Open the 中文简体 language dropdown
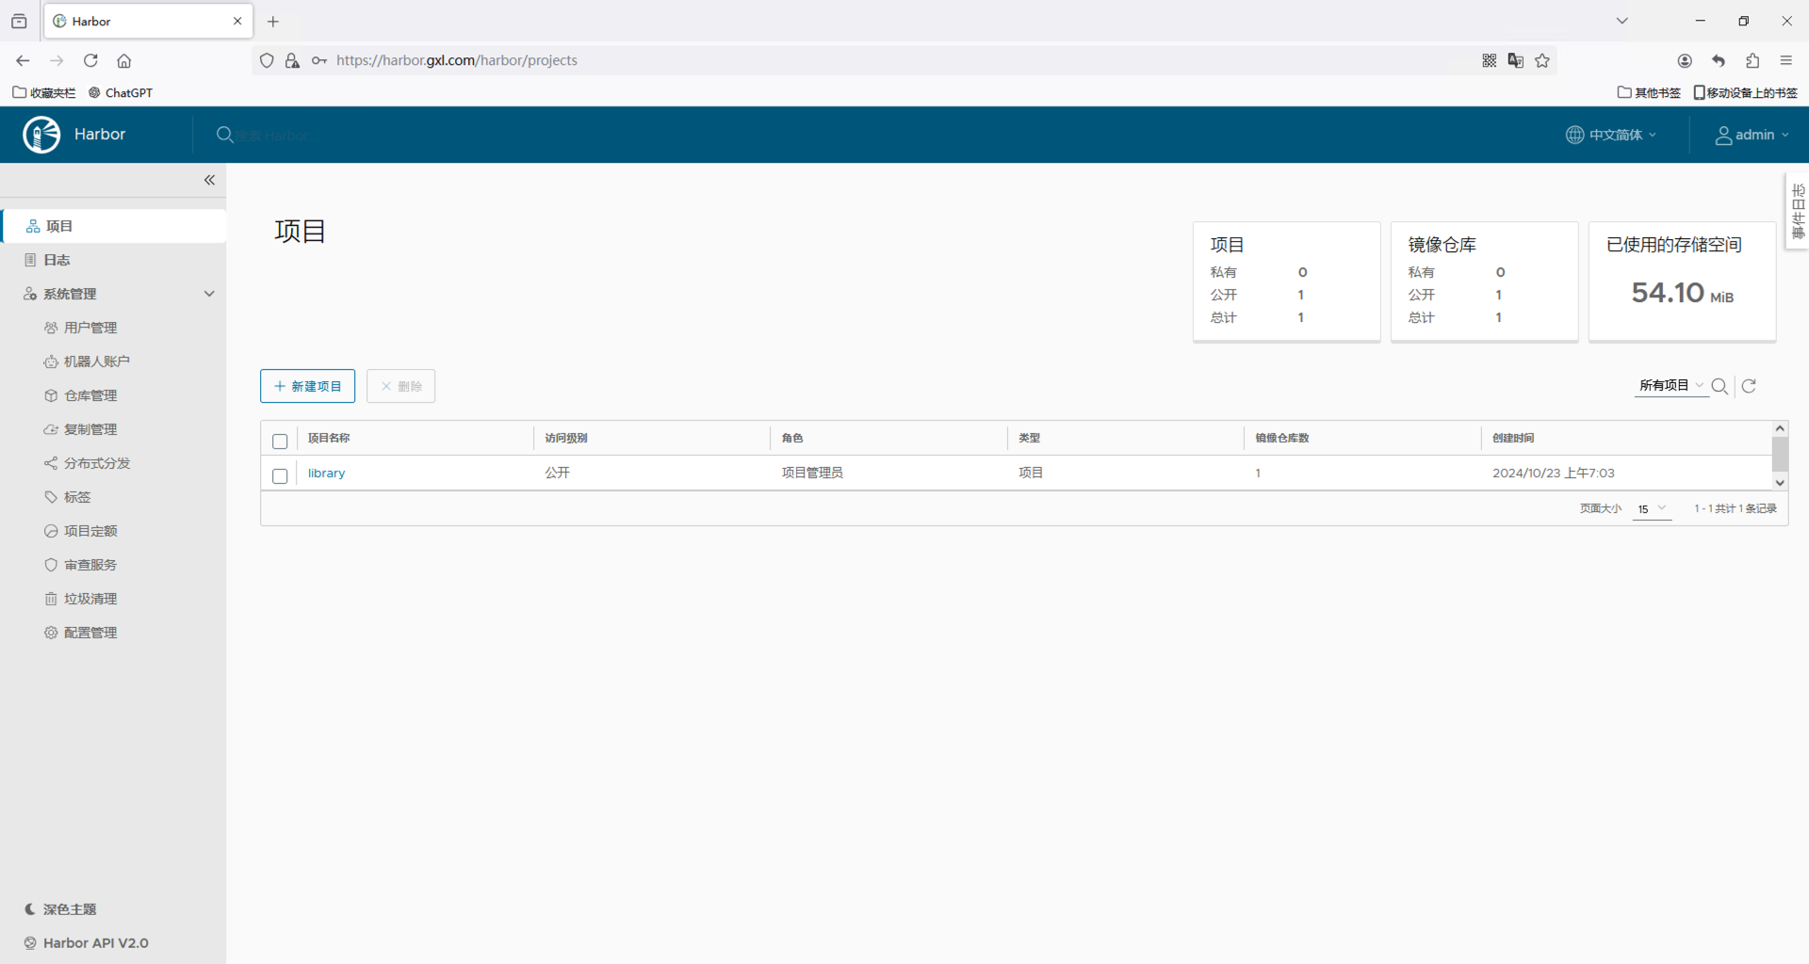This screenshot has width=1809, height=964. coord(1611,135)
